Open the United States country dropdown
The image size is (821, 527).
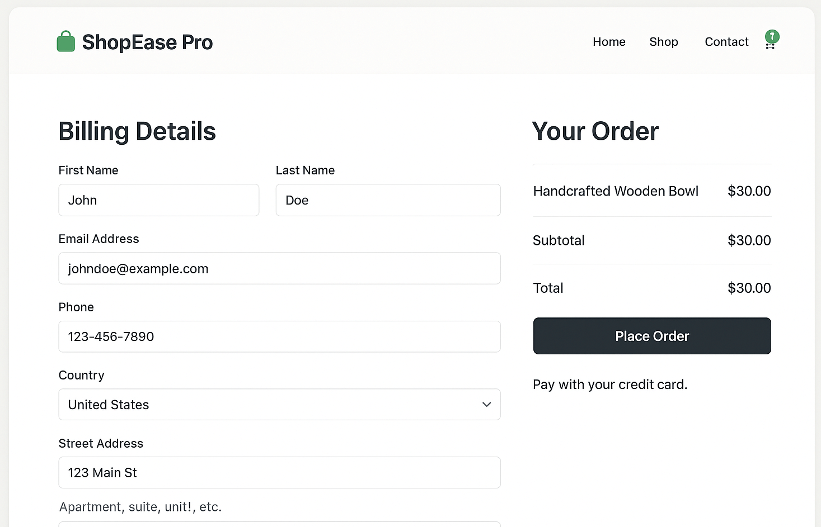(x=279, y=405)
